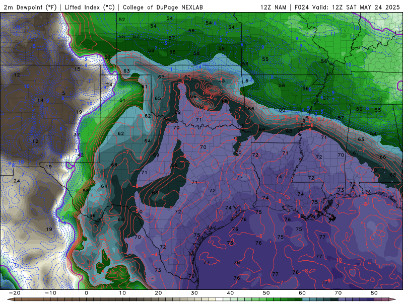Viewport: 403px width, 302px height.
Task: Click the blue 11 lifted index contour label
Action: pyautogui.click(x=333, y=34)
